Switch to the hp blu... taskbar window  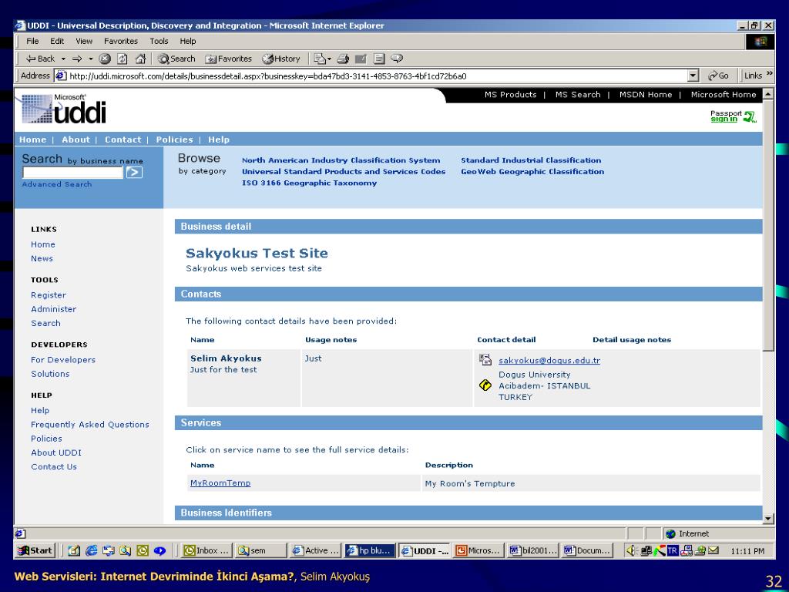[370, 550]
